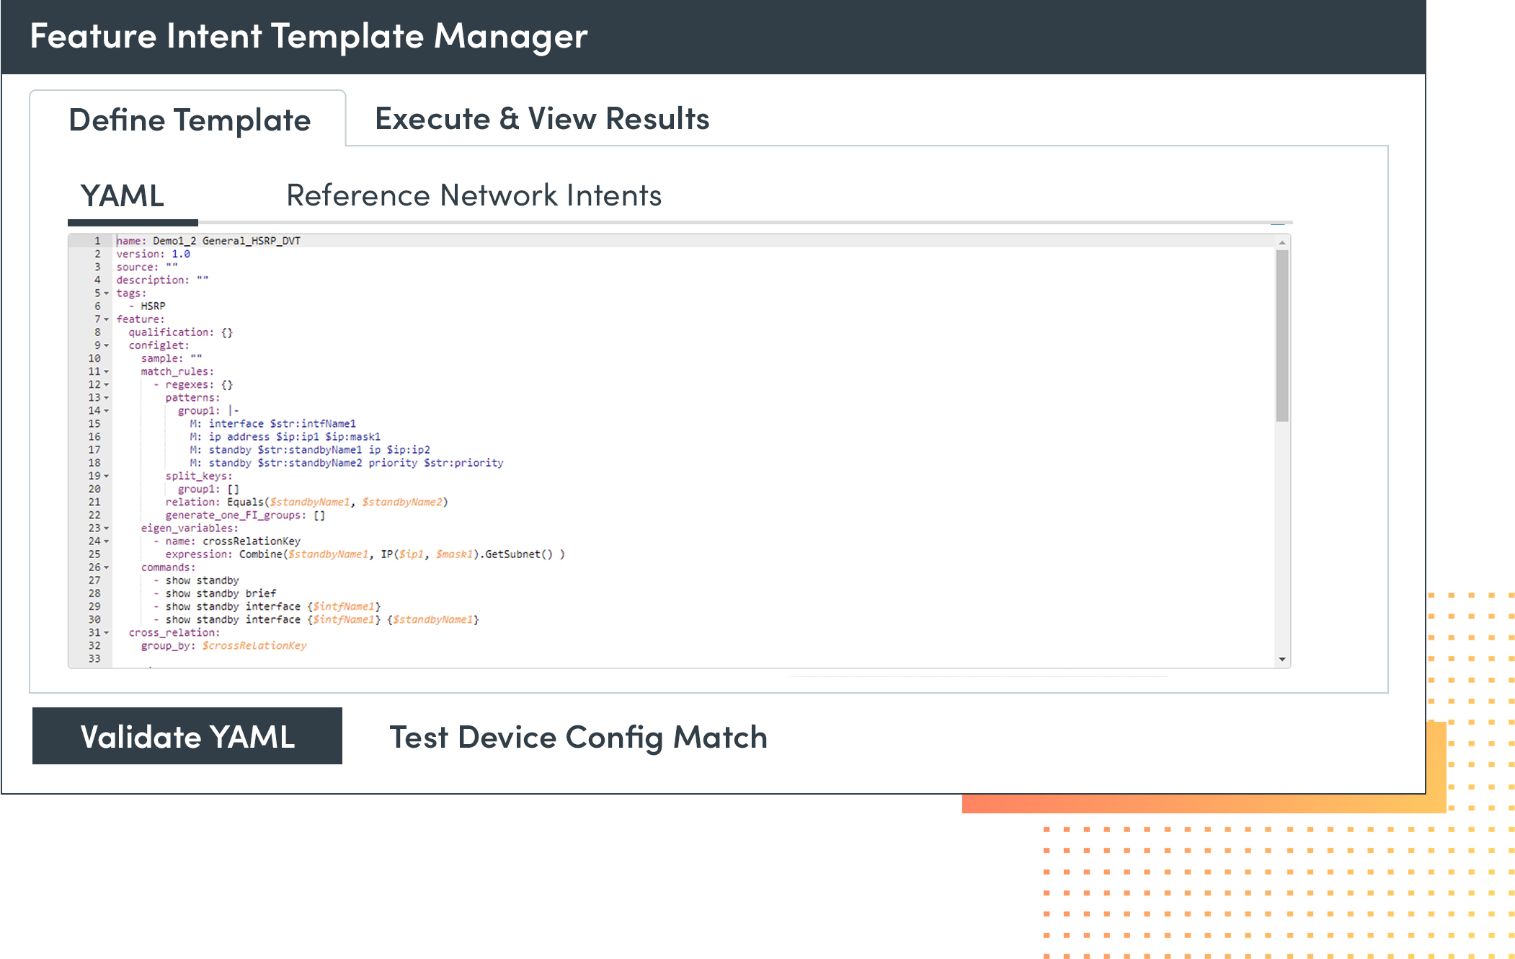Collapse the feature block fold arrow
Viewport: 1515px width, 959px height.
click(x=107, y=319)
